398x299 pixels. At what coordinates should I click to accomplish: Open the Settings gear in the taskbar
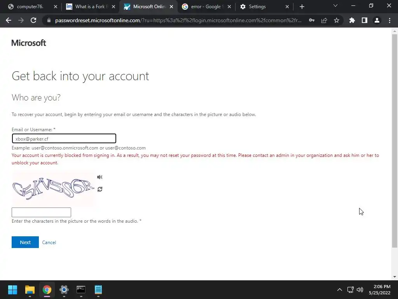click(x=64, y=290)
